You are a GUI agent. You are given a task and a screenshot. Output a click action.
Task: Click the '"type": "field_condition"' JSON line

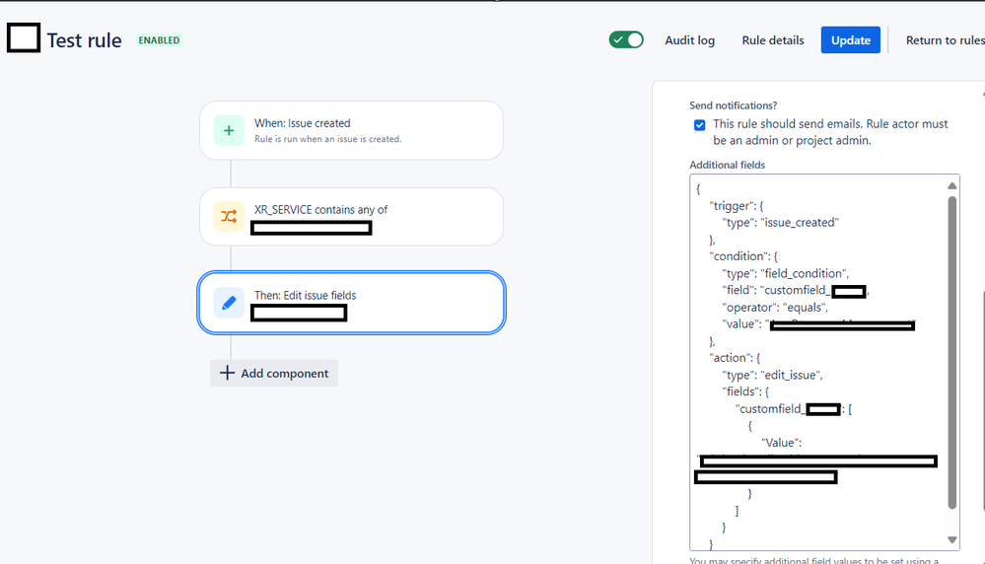(x=785, y=273)
